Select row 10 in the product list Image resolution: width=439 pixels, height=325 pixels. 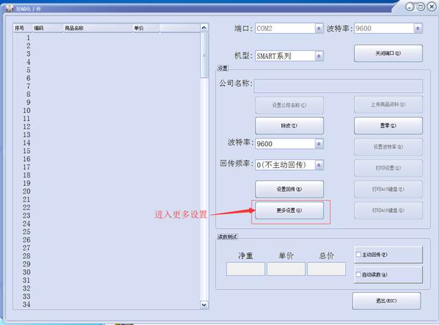tap(107, 110)
